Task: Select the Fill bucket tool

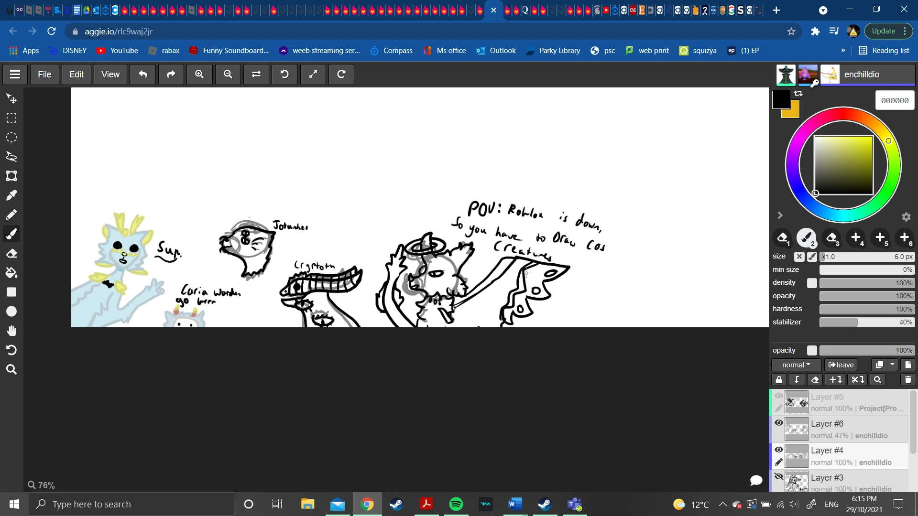Action: coord(11,273)
